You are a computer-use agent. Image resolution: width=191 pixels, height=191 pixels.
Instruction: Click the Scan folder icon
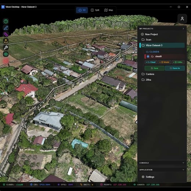click(143, 40)
